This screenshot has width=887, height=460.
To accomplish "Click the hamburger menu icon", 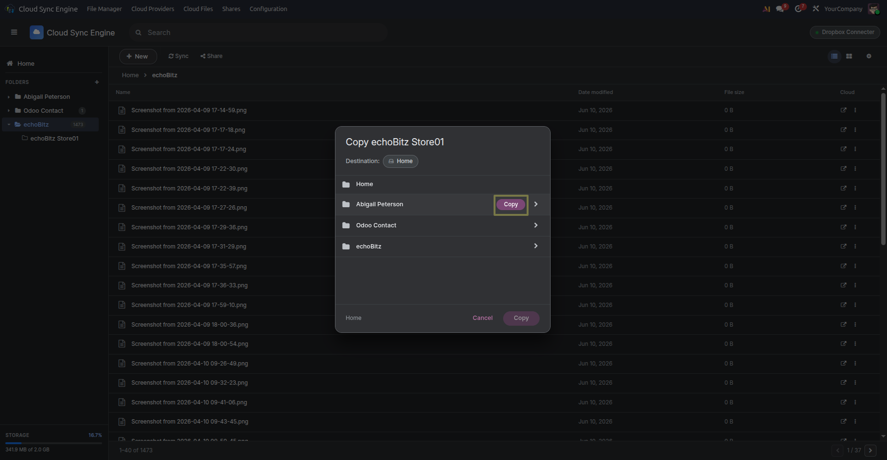I will coord(14,32).
